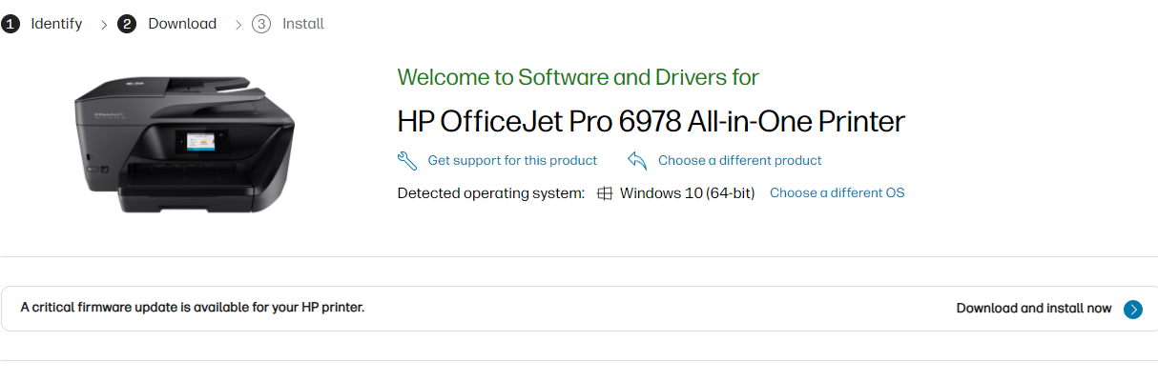This screenshot has height=382, width=1158.
Task: Click Download and install now
Action: click(1034, 309)
